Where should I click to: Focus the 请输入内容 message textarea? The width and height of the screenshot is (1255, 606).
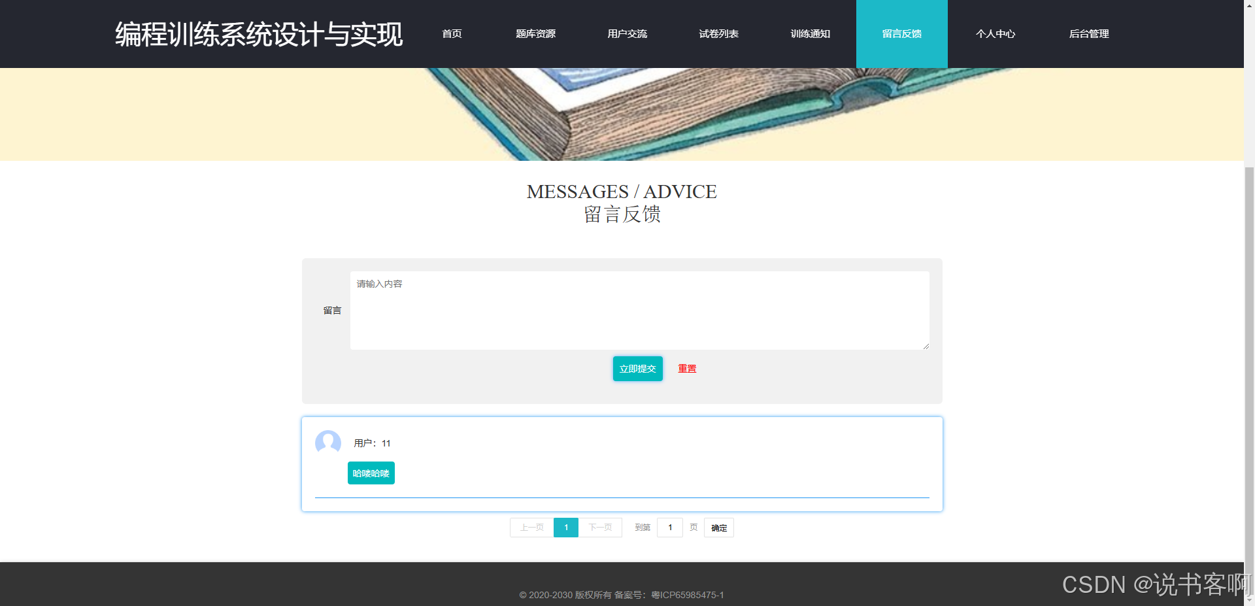point(639,311)
